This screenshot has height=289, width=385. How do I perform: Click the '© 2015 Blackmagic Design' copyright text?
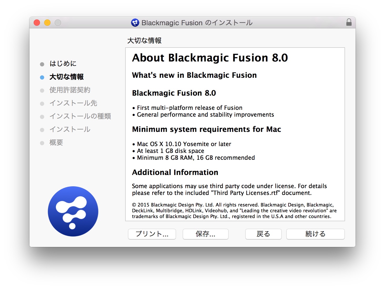(x=234, y=210)
